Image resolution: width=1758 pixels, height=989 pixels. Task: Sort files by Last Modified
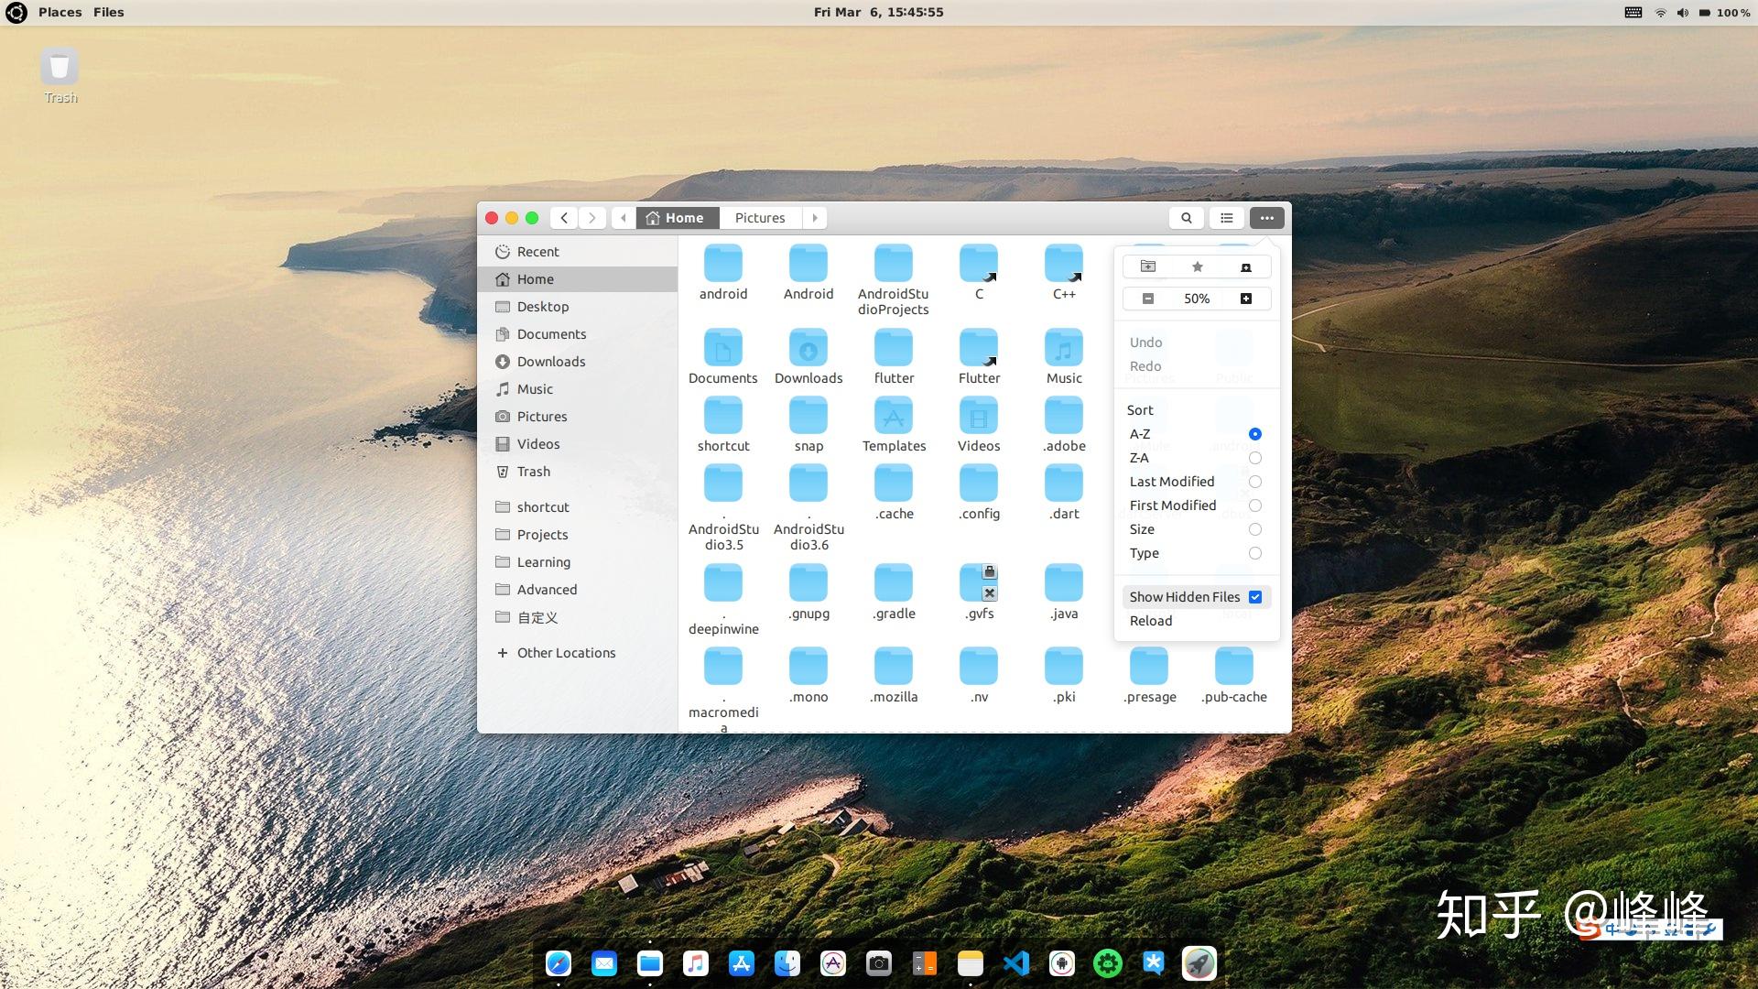tap(1172, 481)
